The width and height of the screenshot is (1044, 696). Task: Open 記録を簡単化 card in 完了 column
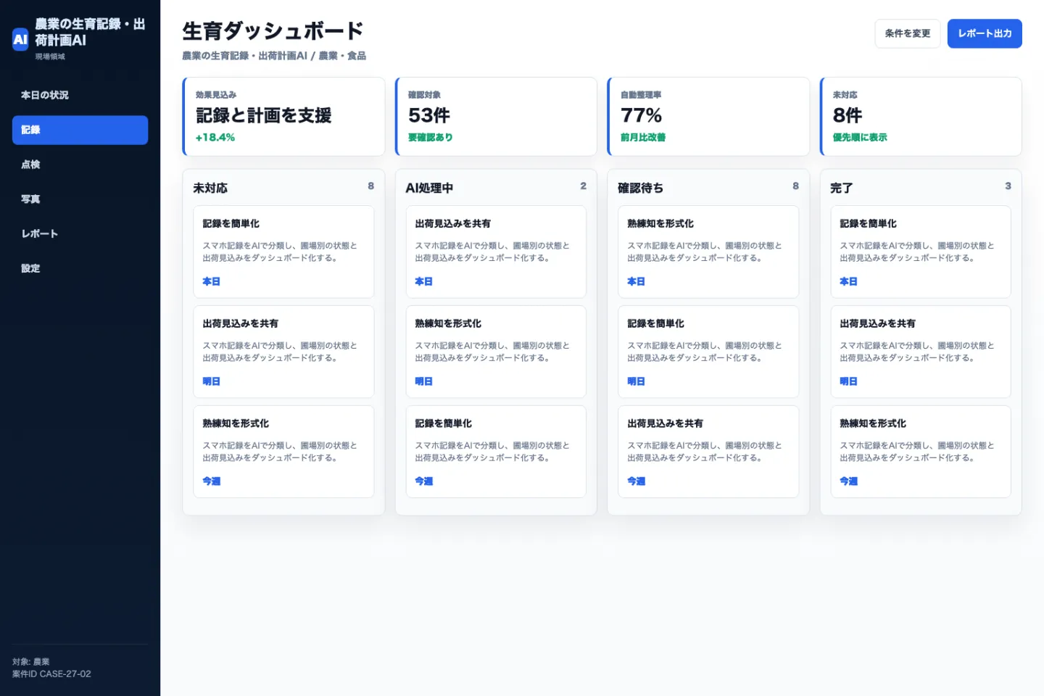coord(921,252)
